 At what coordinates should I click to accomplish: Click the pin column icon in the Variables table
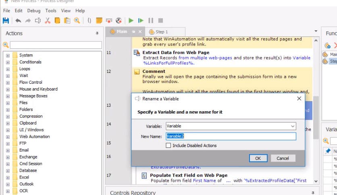click(328, 151)
